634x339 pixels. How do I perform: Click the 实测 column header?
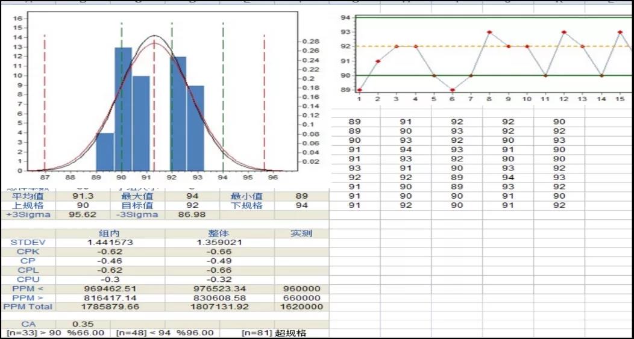click(x=301, y=233)
